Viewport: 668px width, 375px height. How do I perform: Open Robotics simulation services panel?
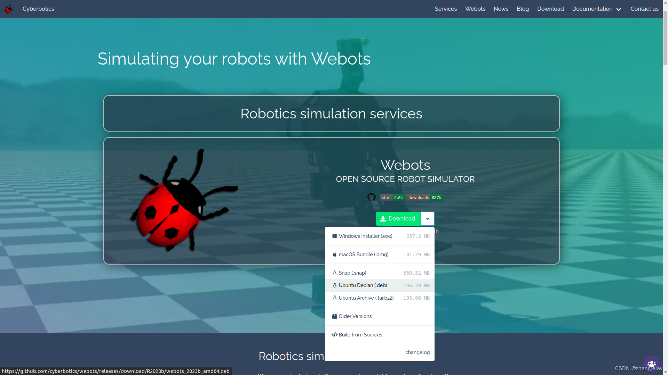331,114
